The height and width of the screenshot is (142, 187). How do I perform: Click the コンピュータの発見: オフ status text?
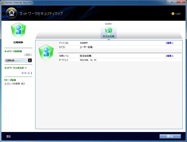(x=15, y=84)
